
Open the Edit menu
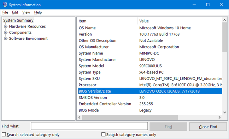point(15,12)
